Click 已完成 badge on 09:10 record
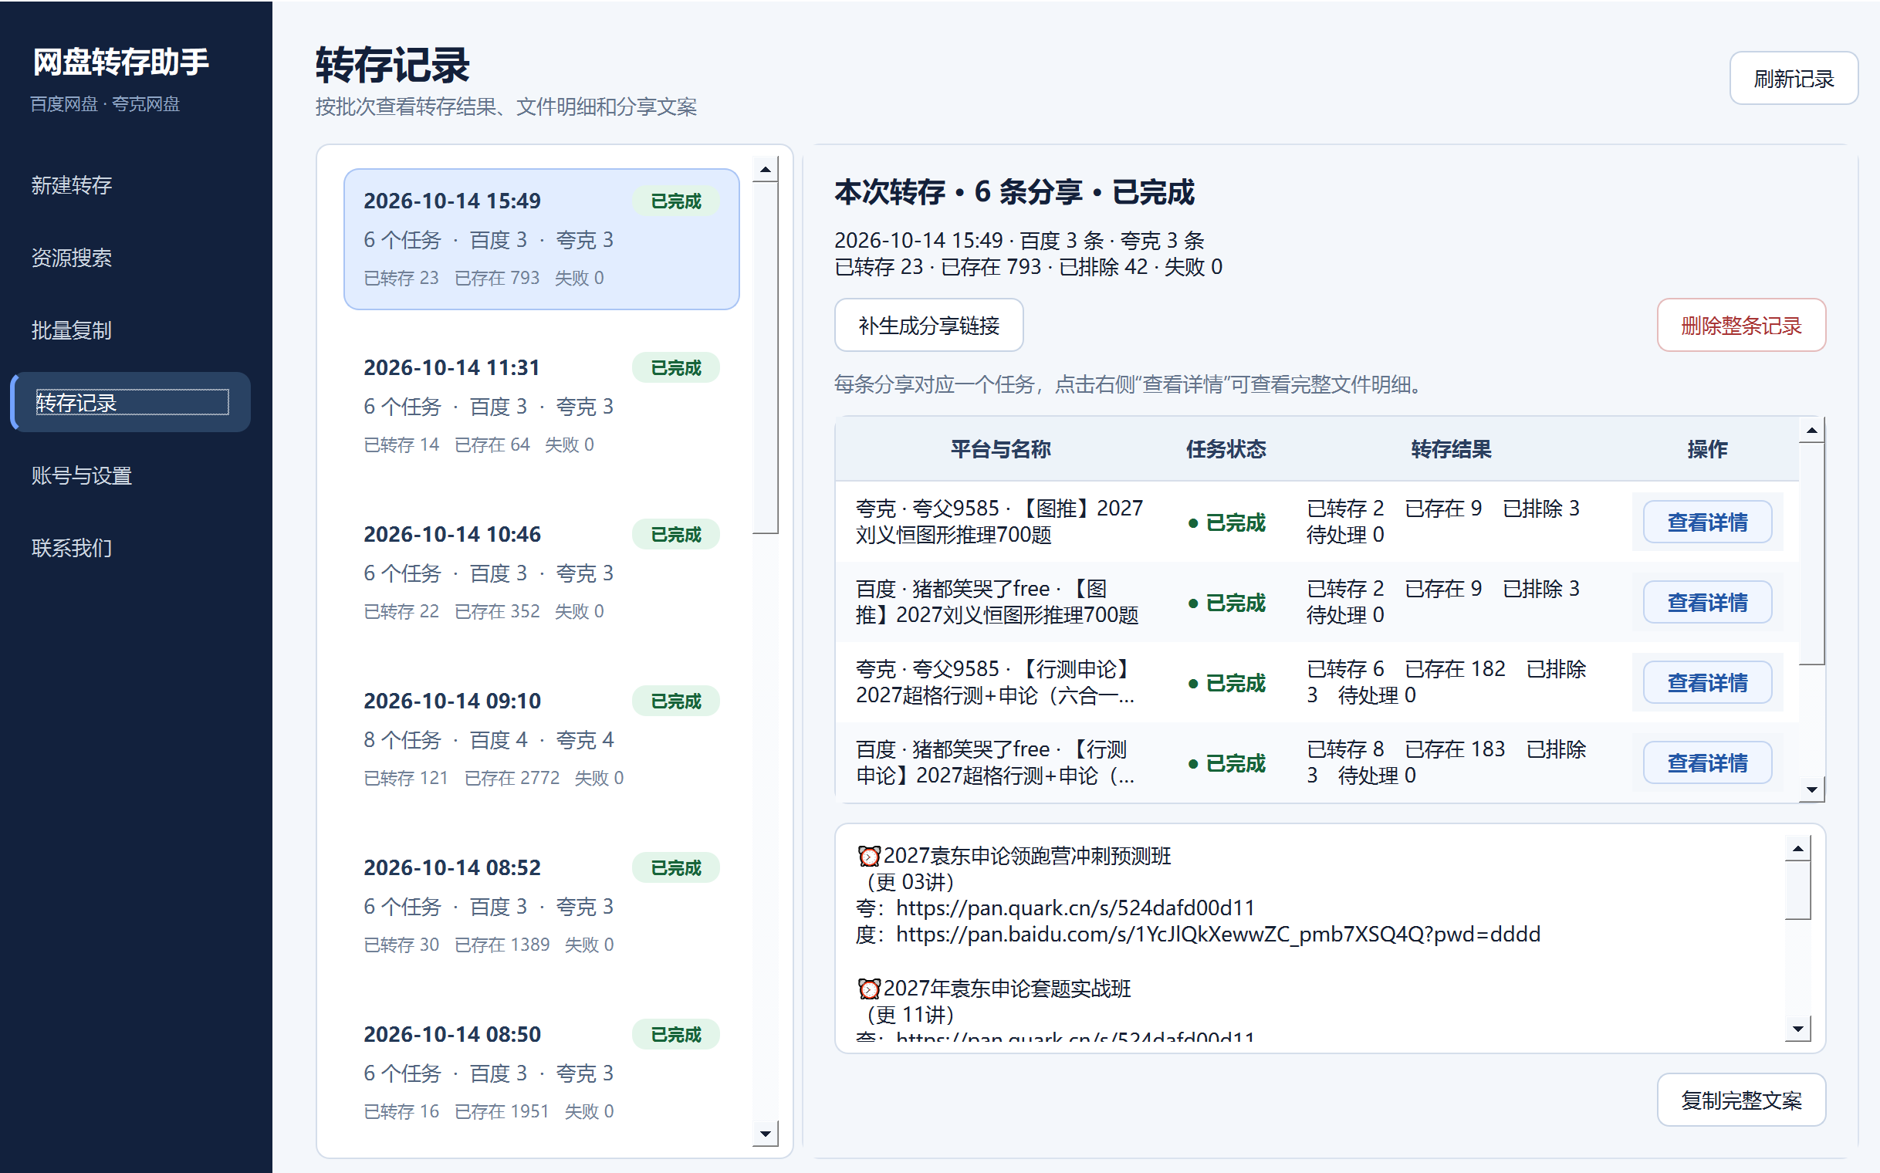Image resolution: width=1880 pixels, height=1173 pixels. (x=675, y=701)
